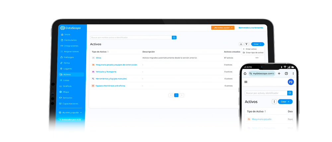Click the tablet search field for activos

131,37
